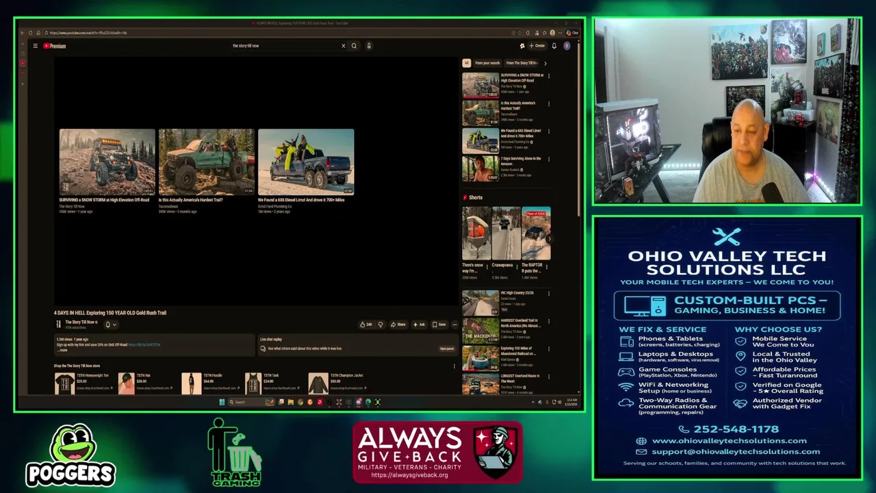Open the subscription notification bell dropdown

[110, 325]
